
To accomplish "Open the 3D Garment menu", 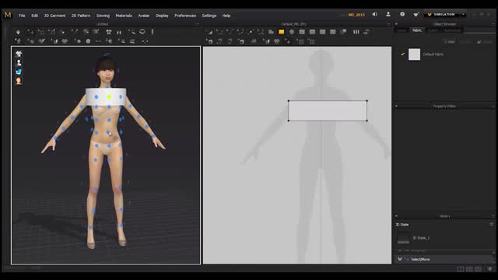I will [x=54, y=16].
